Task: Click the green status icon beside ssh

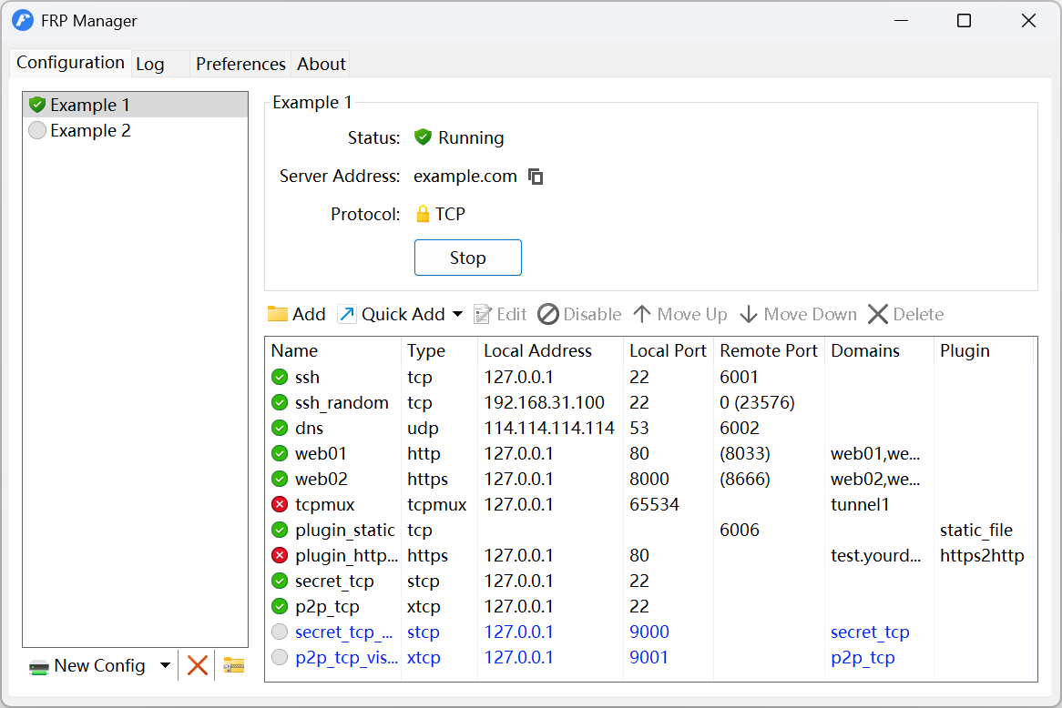Action: tap(280, 377)
